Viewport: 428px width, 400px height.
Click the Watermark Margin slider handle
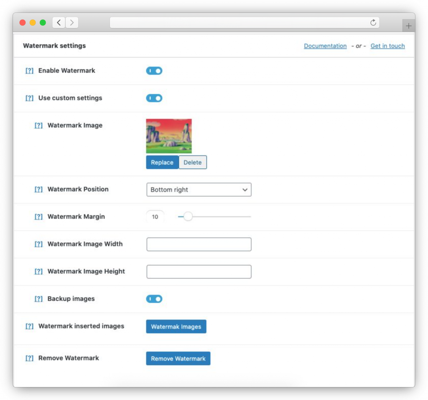point(188,217)
